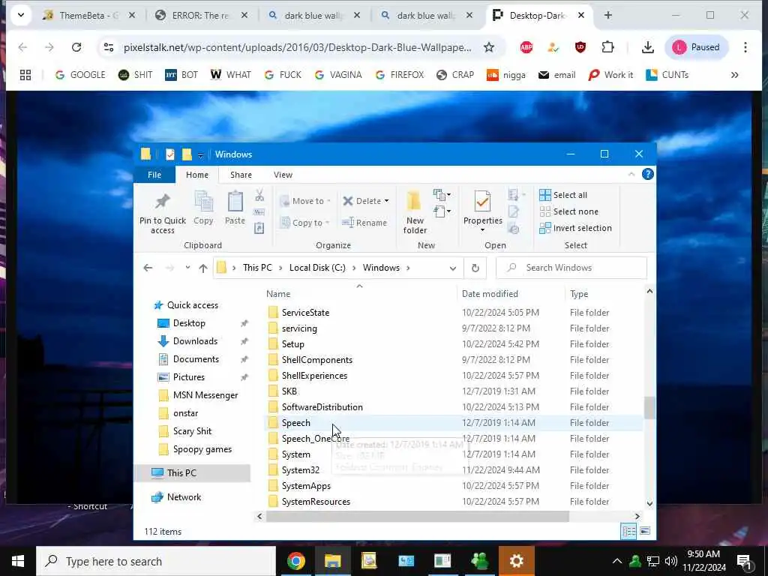Switch to the Share ribbon tab
The image size is (768, 576).
pos(241,175)
